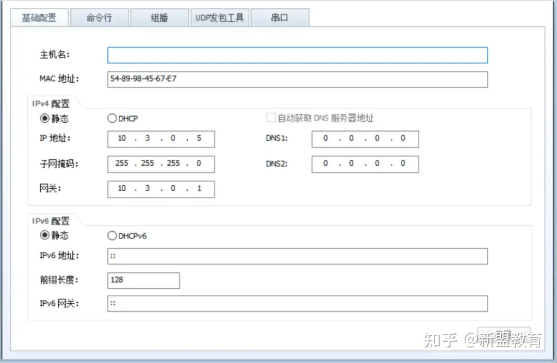This screenshot has width=557, height=363.
Task: Select the 子网掩码 field with 255.255.255.0
Action: click(x=161, y=163)
